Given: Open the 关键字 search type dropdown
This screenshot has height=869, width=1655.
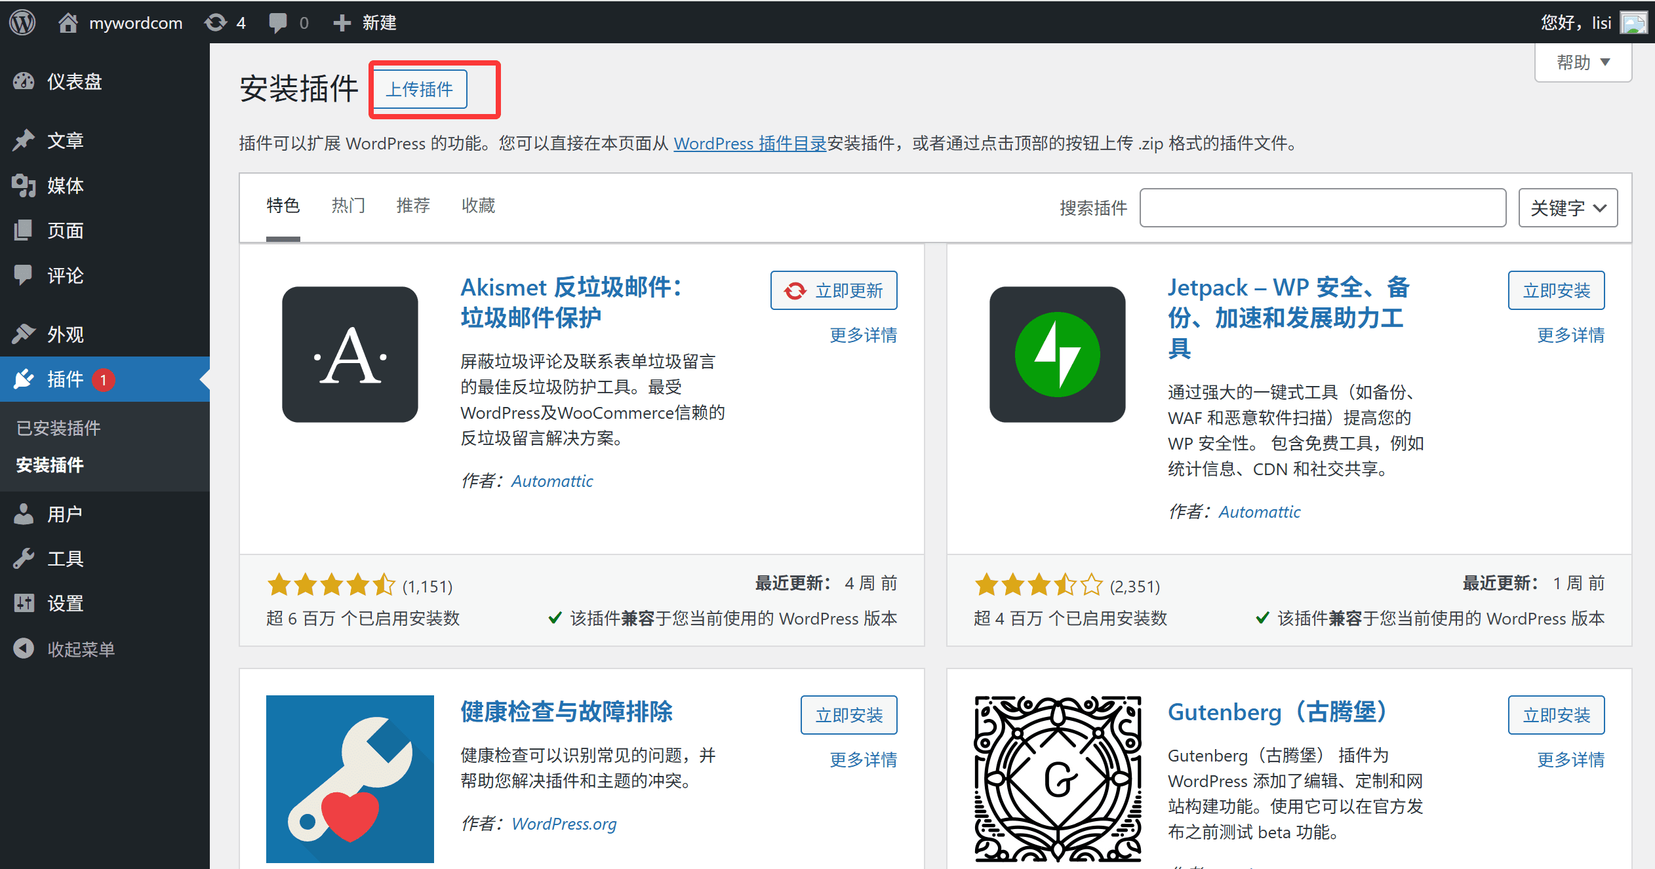Looking at the screenshot, I should tap(1567, 208).
